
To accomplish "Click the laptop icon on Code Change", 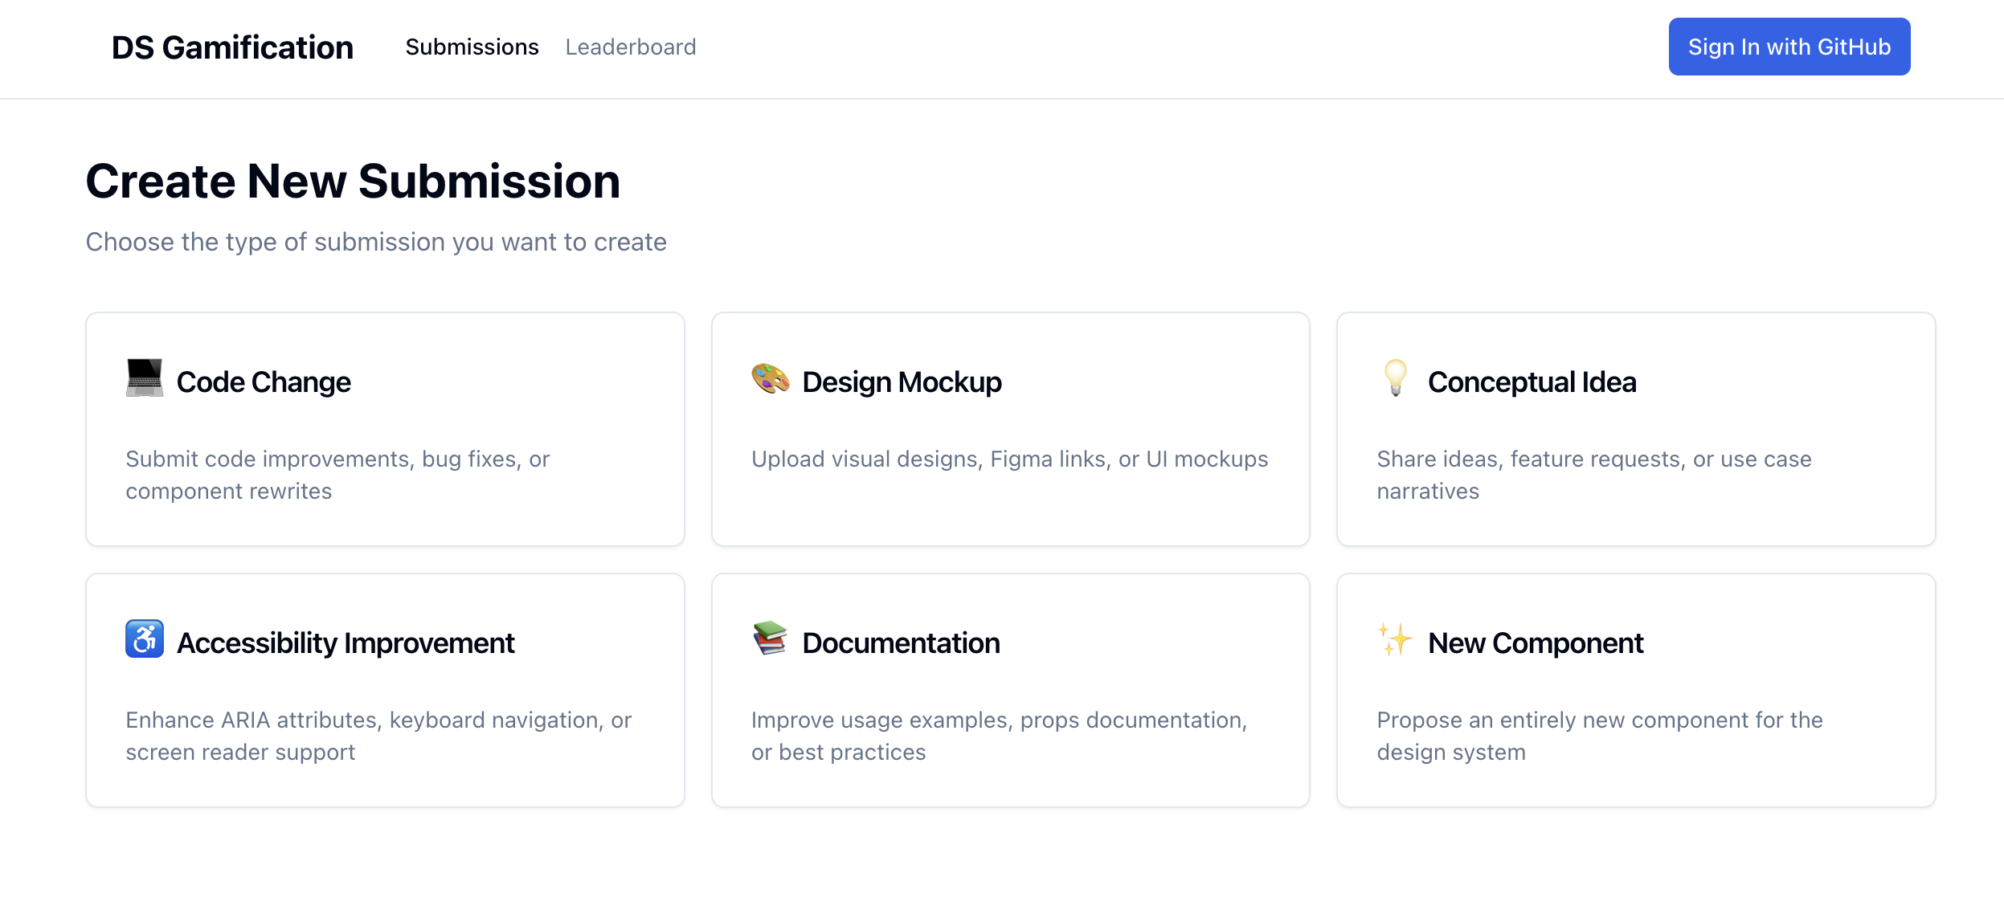I will click(145, 377).
